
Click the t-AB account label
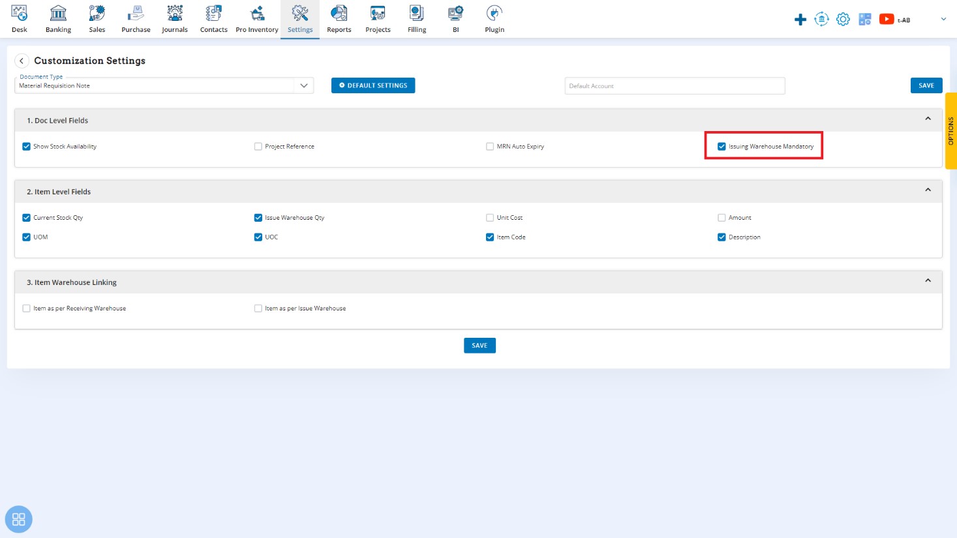coord(904,20)
